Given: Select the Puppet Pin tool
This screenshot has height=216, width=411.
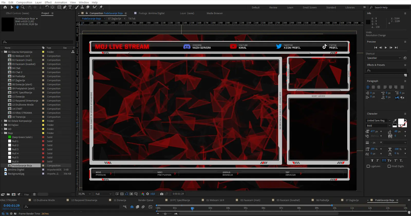Looking at the screenshot, I should coord(101,7).
